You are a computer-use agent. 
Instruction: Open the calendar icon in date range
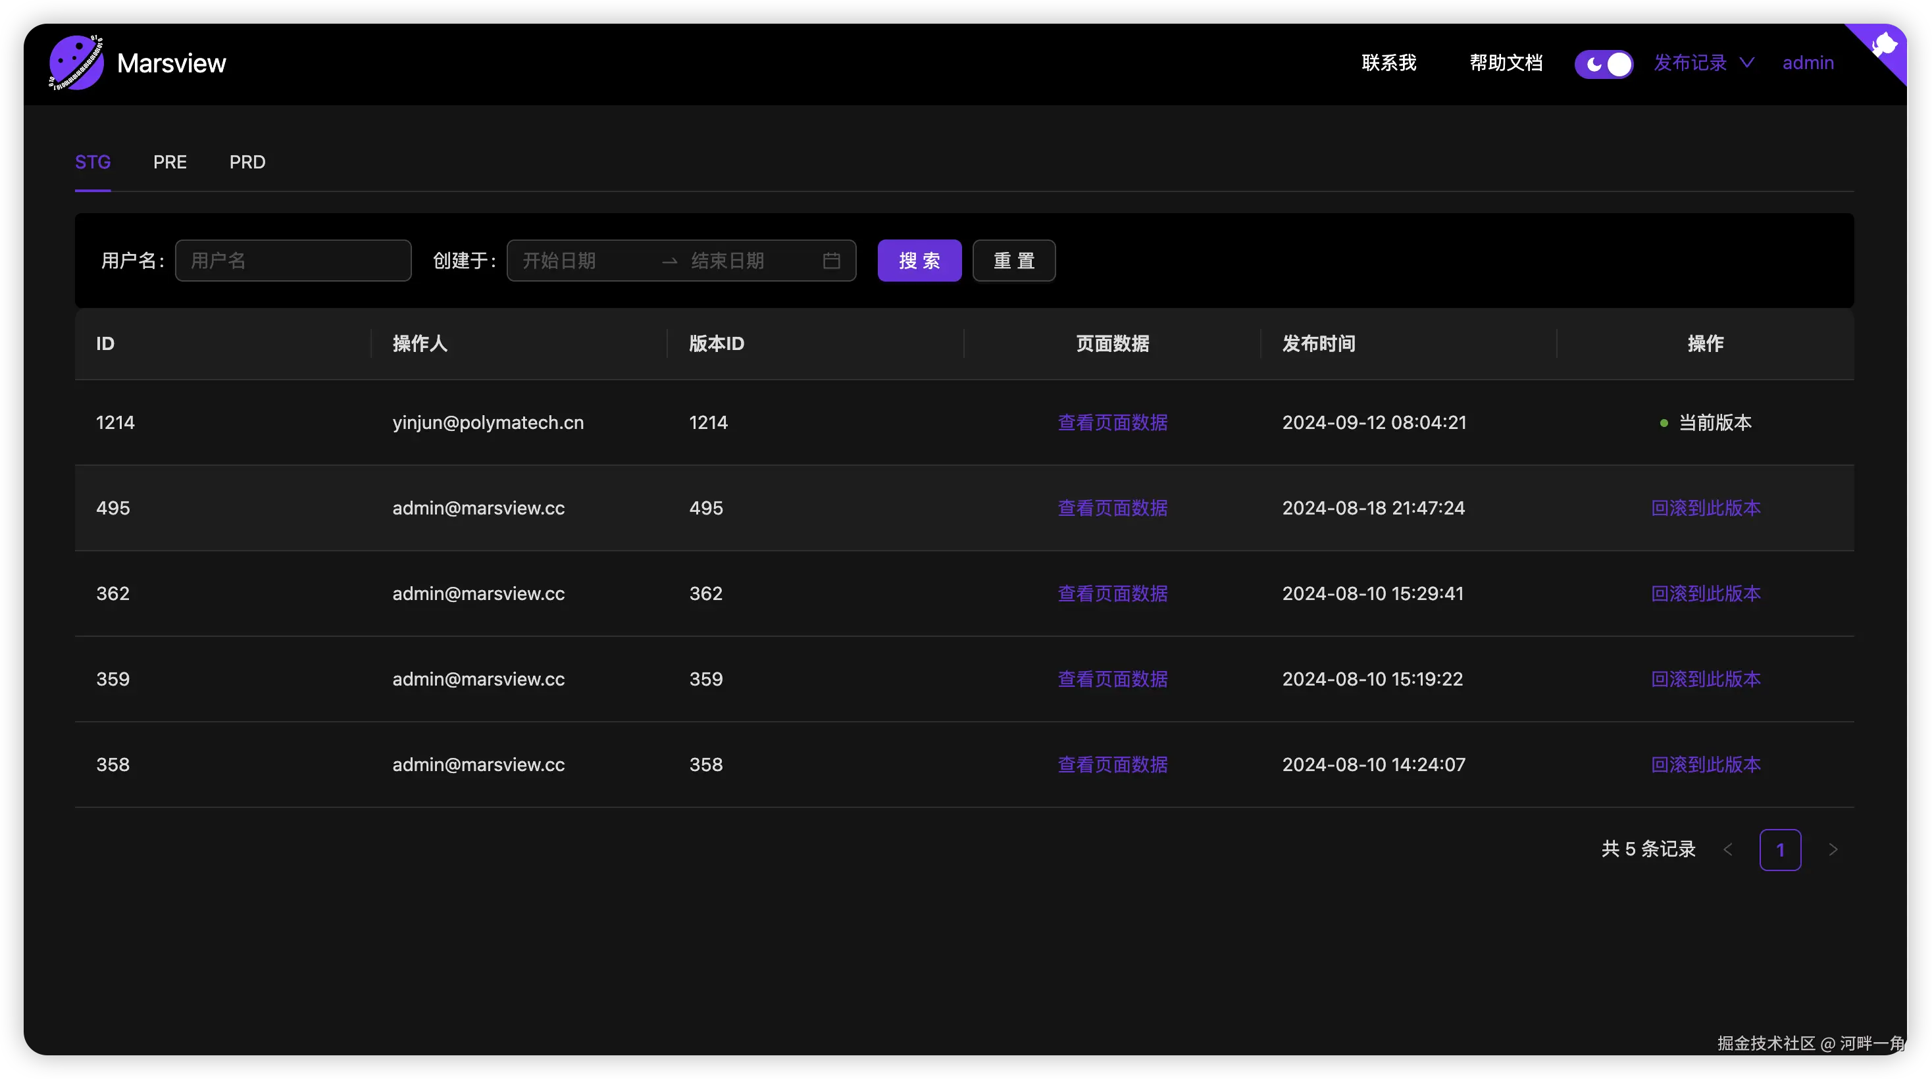[831, 261]
